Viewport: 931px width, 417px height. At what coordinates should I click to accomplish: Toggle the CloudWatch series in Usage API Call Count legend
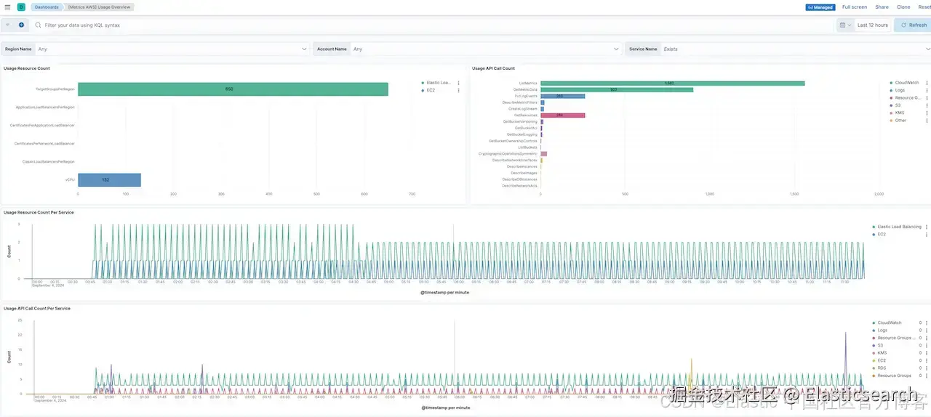click(x=907, y=83)
